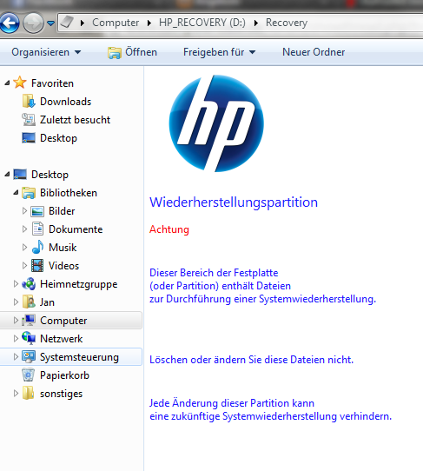
Task: Open Downloads in favorites
Action: point(65,102)
